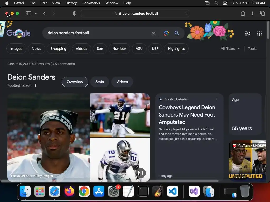Screen dimensions: 270x202
Task: Open the Share icon in Safari toolbar
Action: 243,13
